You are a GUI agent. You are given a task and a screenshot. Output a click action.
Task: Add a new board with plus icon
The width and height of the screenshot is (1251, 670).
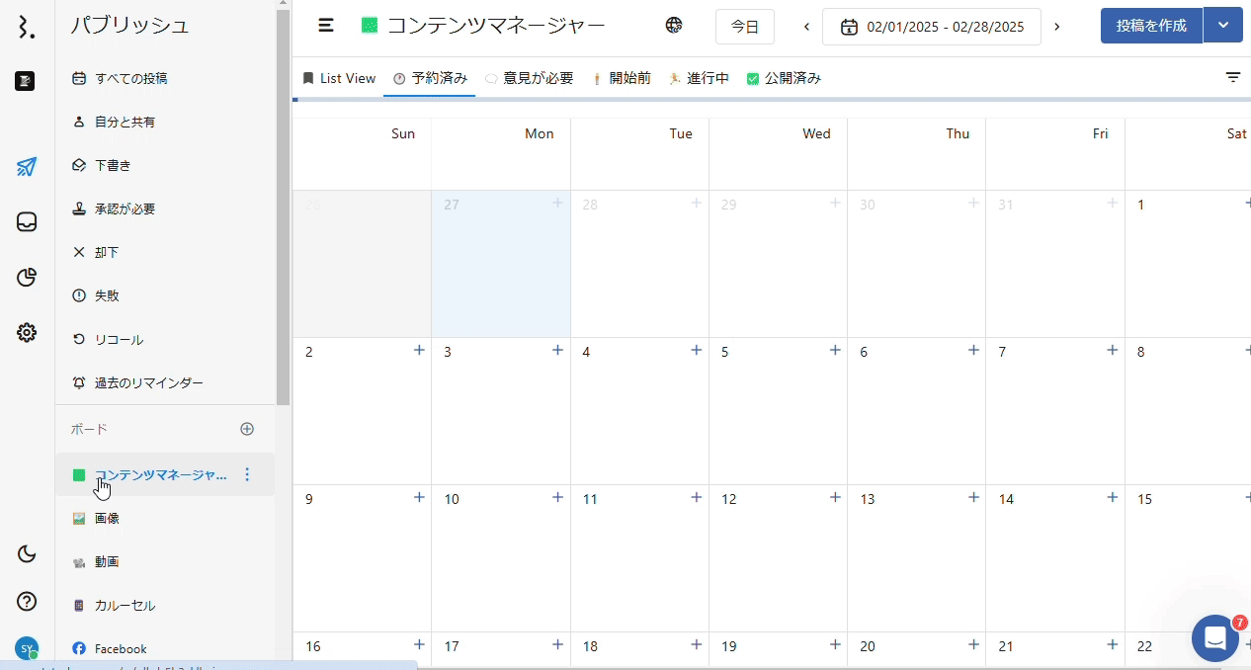[247, 429]
